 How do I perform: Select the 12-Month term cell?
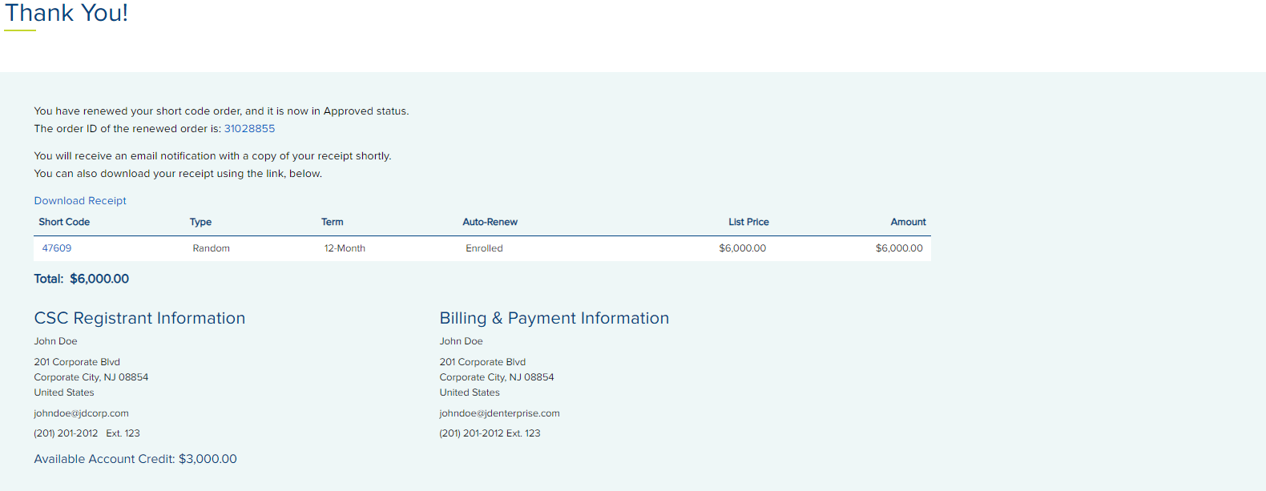pyautogui.click(x=345, y=248)
